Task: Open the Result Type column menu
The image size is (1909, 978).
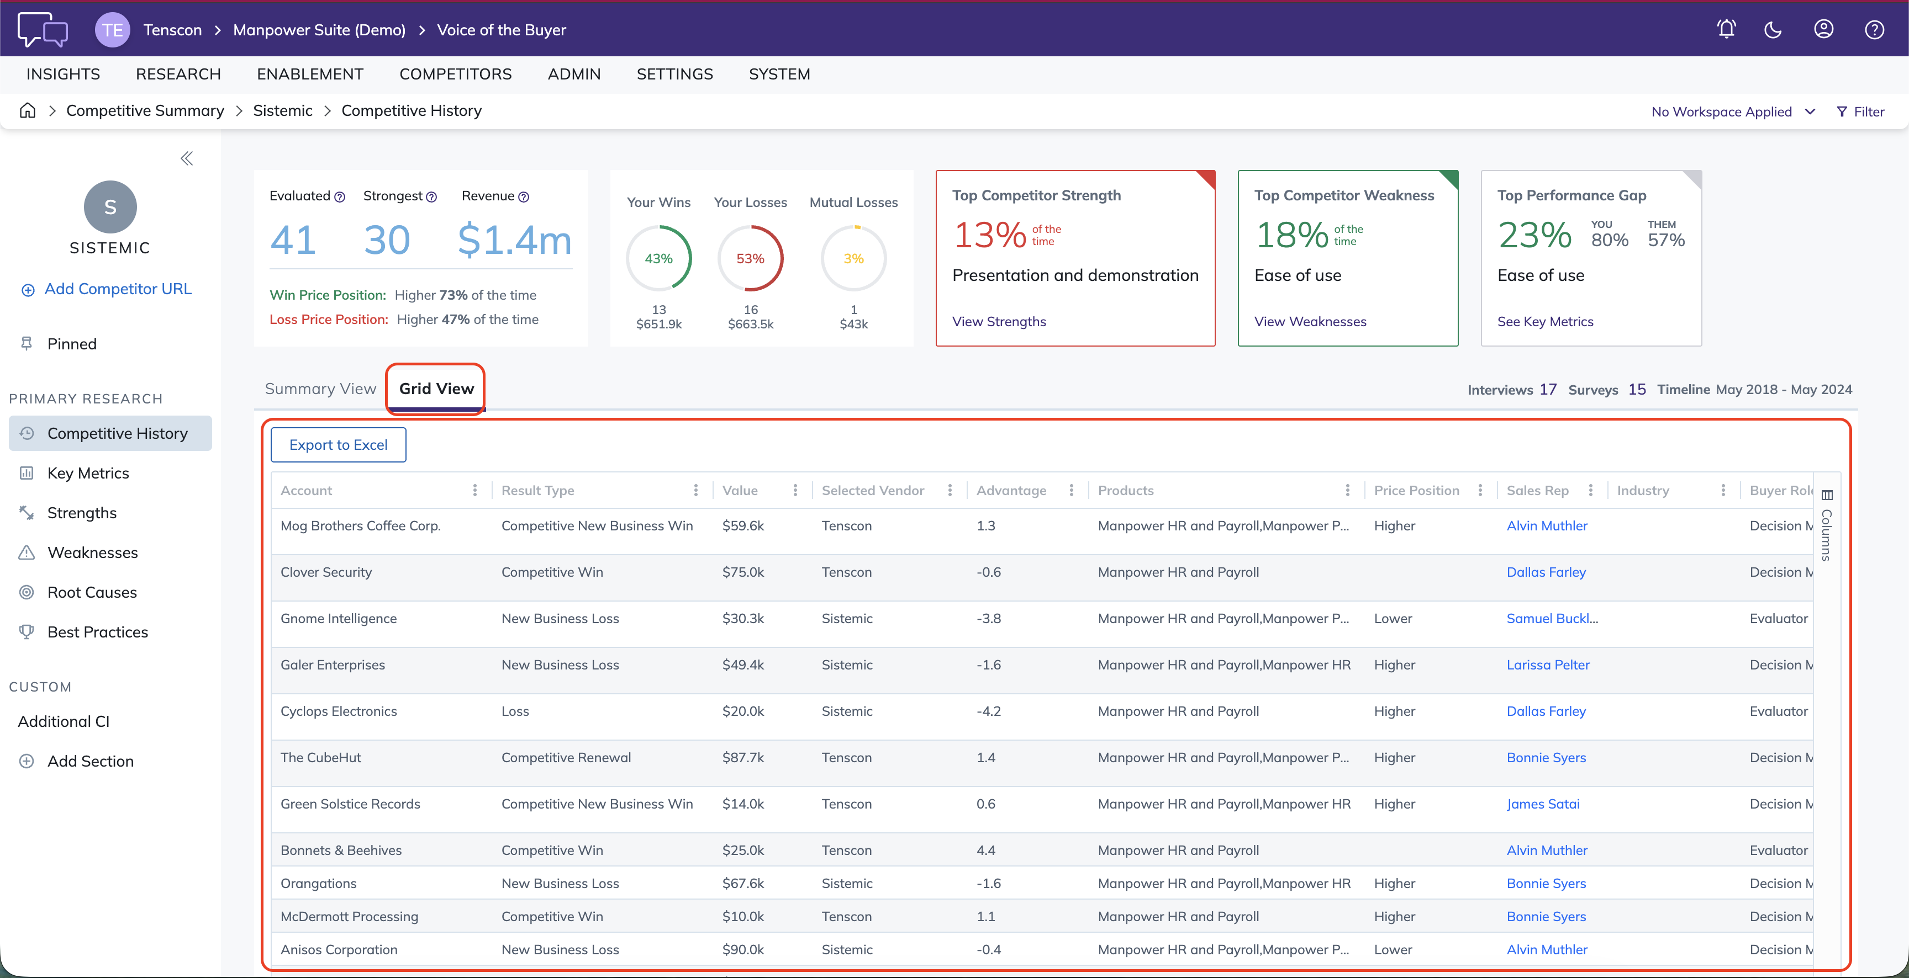Action: click(696, 490)
